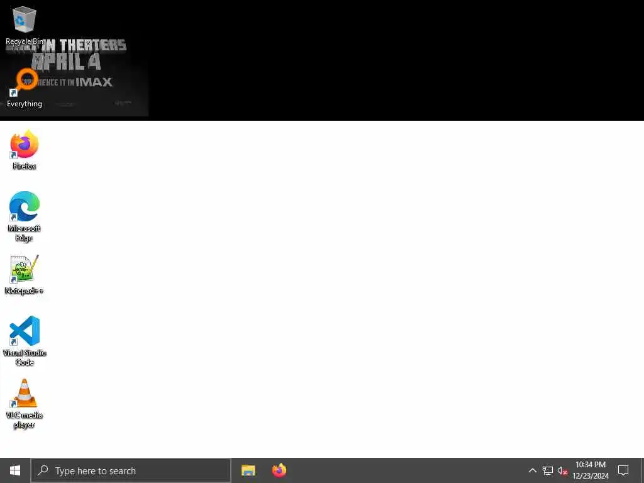Select the Everything search shortcut icon
This screenshot has height=483, width=644.
click(25, 88)
